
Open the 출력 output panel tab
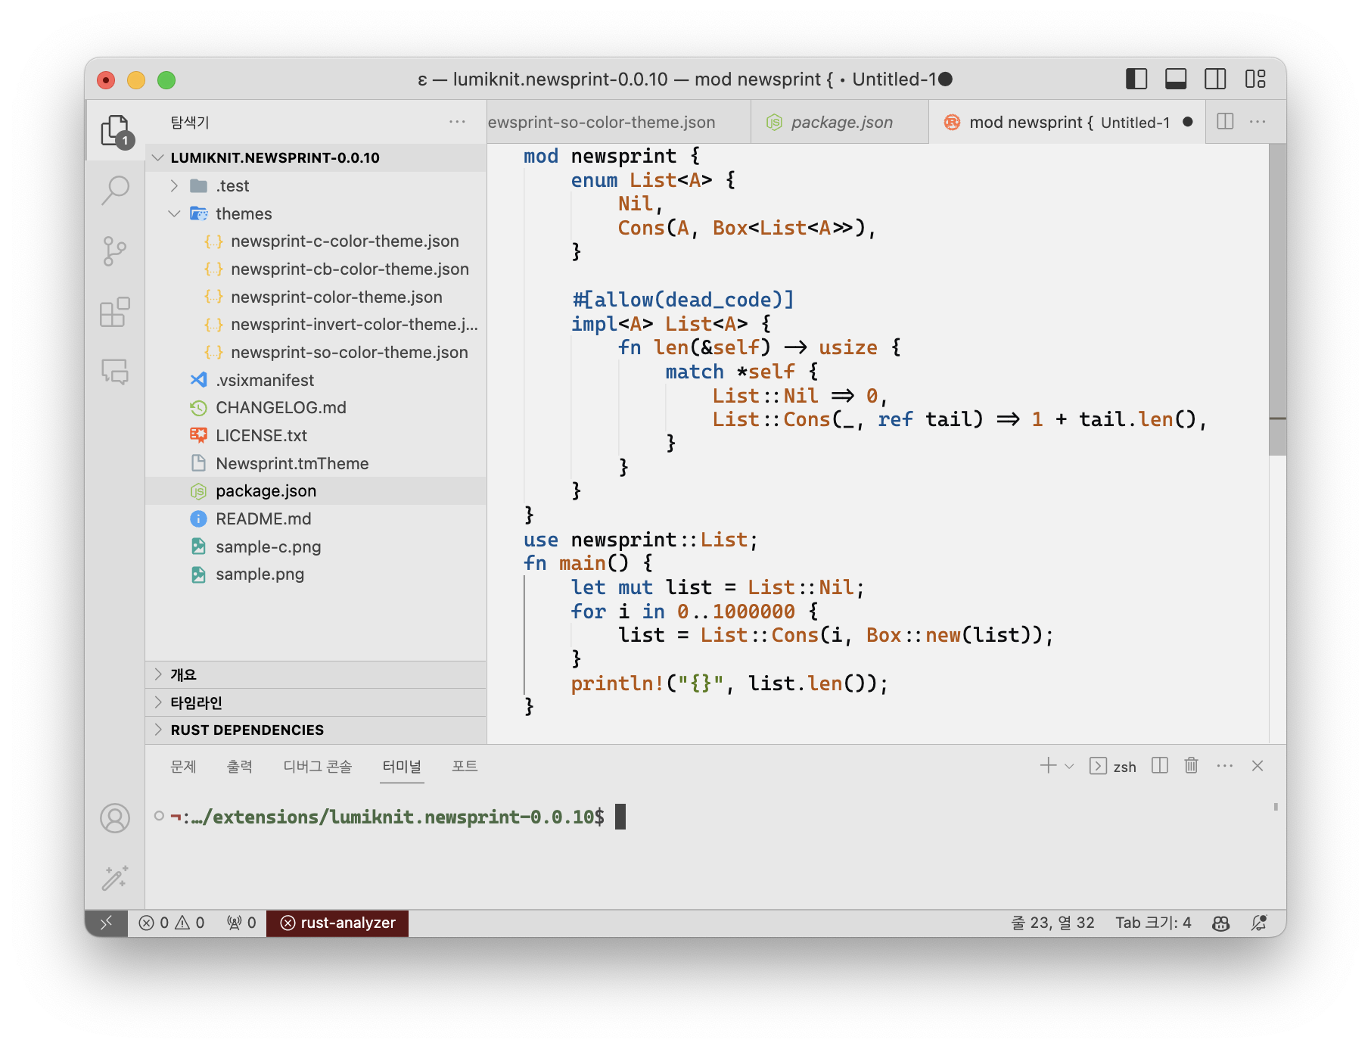pyautogui.click(x=240, y=766)
